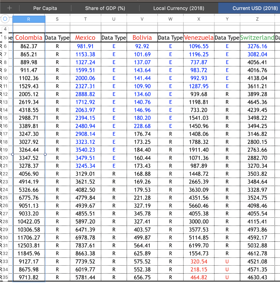Screen dimensions: 280x284
Task: Select Switzerland value 3276.16
Action: tap(257, 46)
